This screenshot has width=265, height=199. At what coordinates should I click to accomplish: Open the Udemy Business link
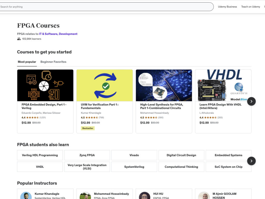(x=227, y=7)
